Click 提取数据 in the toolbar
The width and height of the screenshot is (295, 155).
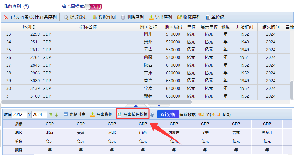(75, 17)
